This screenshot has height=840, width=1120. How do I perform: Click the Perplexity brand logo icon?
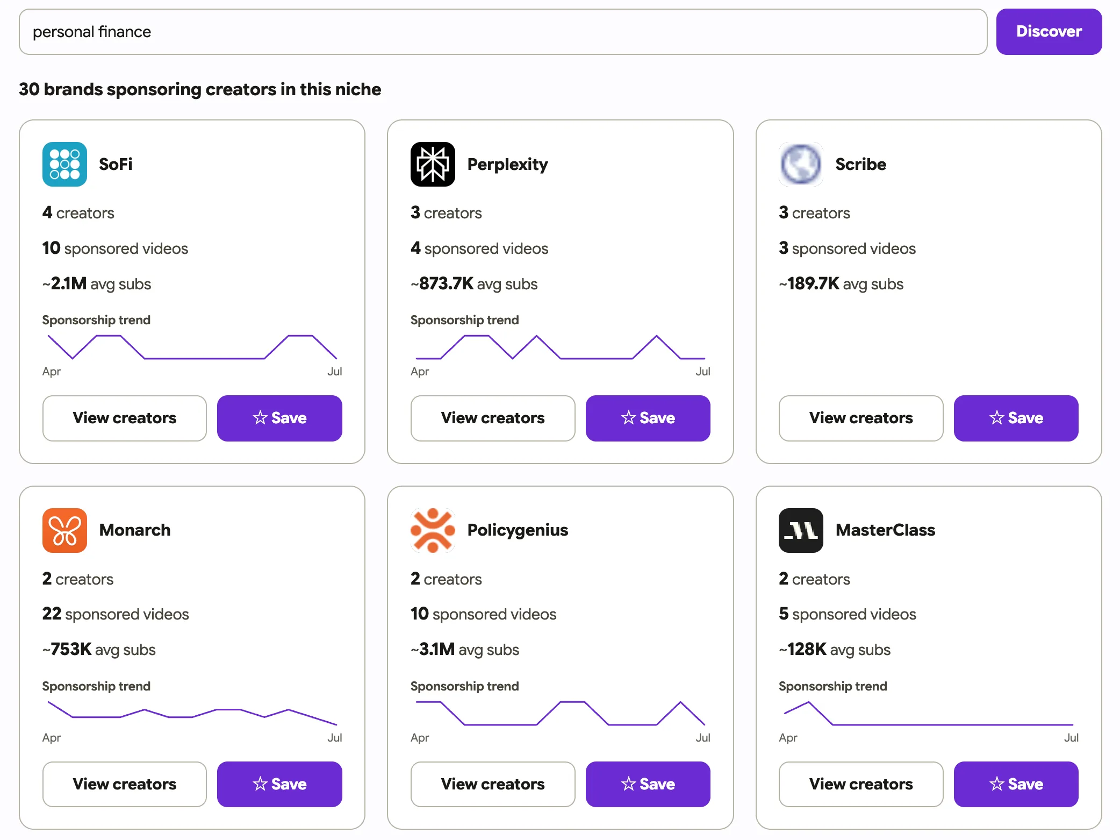[433, 164]
